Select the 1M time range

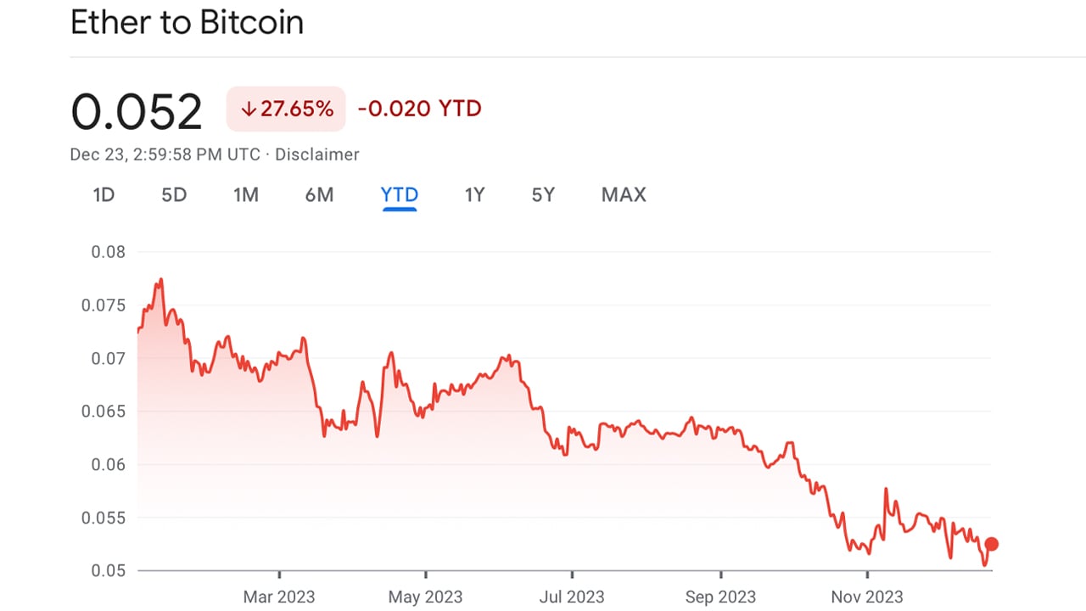click(245, 195)
